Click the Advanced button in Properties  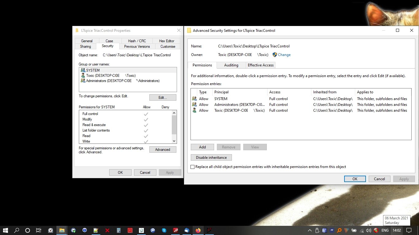[x=163, y=150]
